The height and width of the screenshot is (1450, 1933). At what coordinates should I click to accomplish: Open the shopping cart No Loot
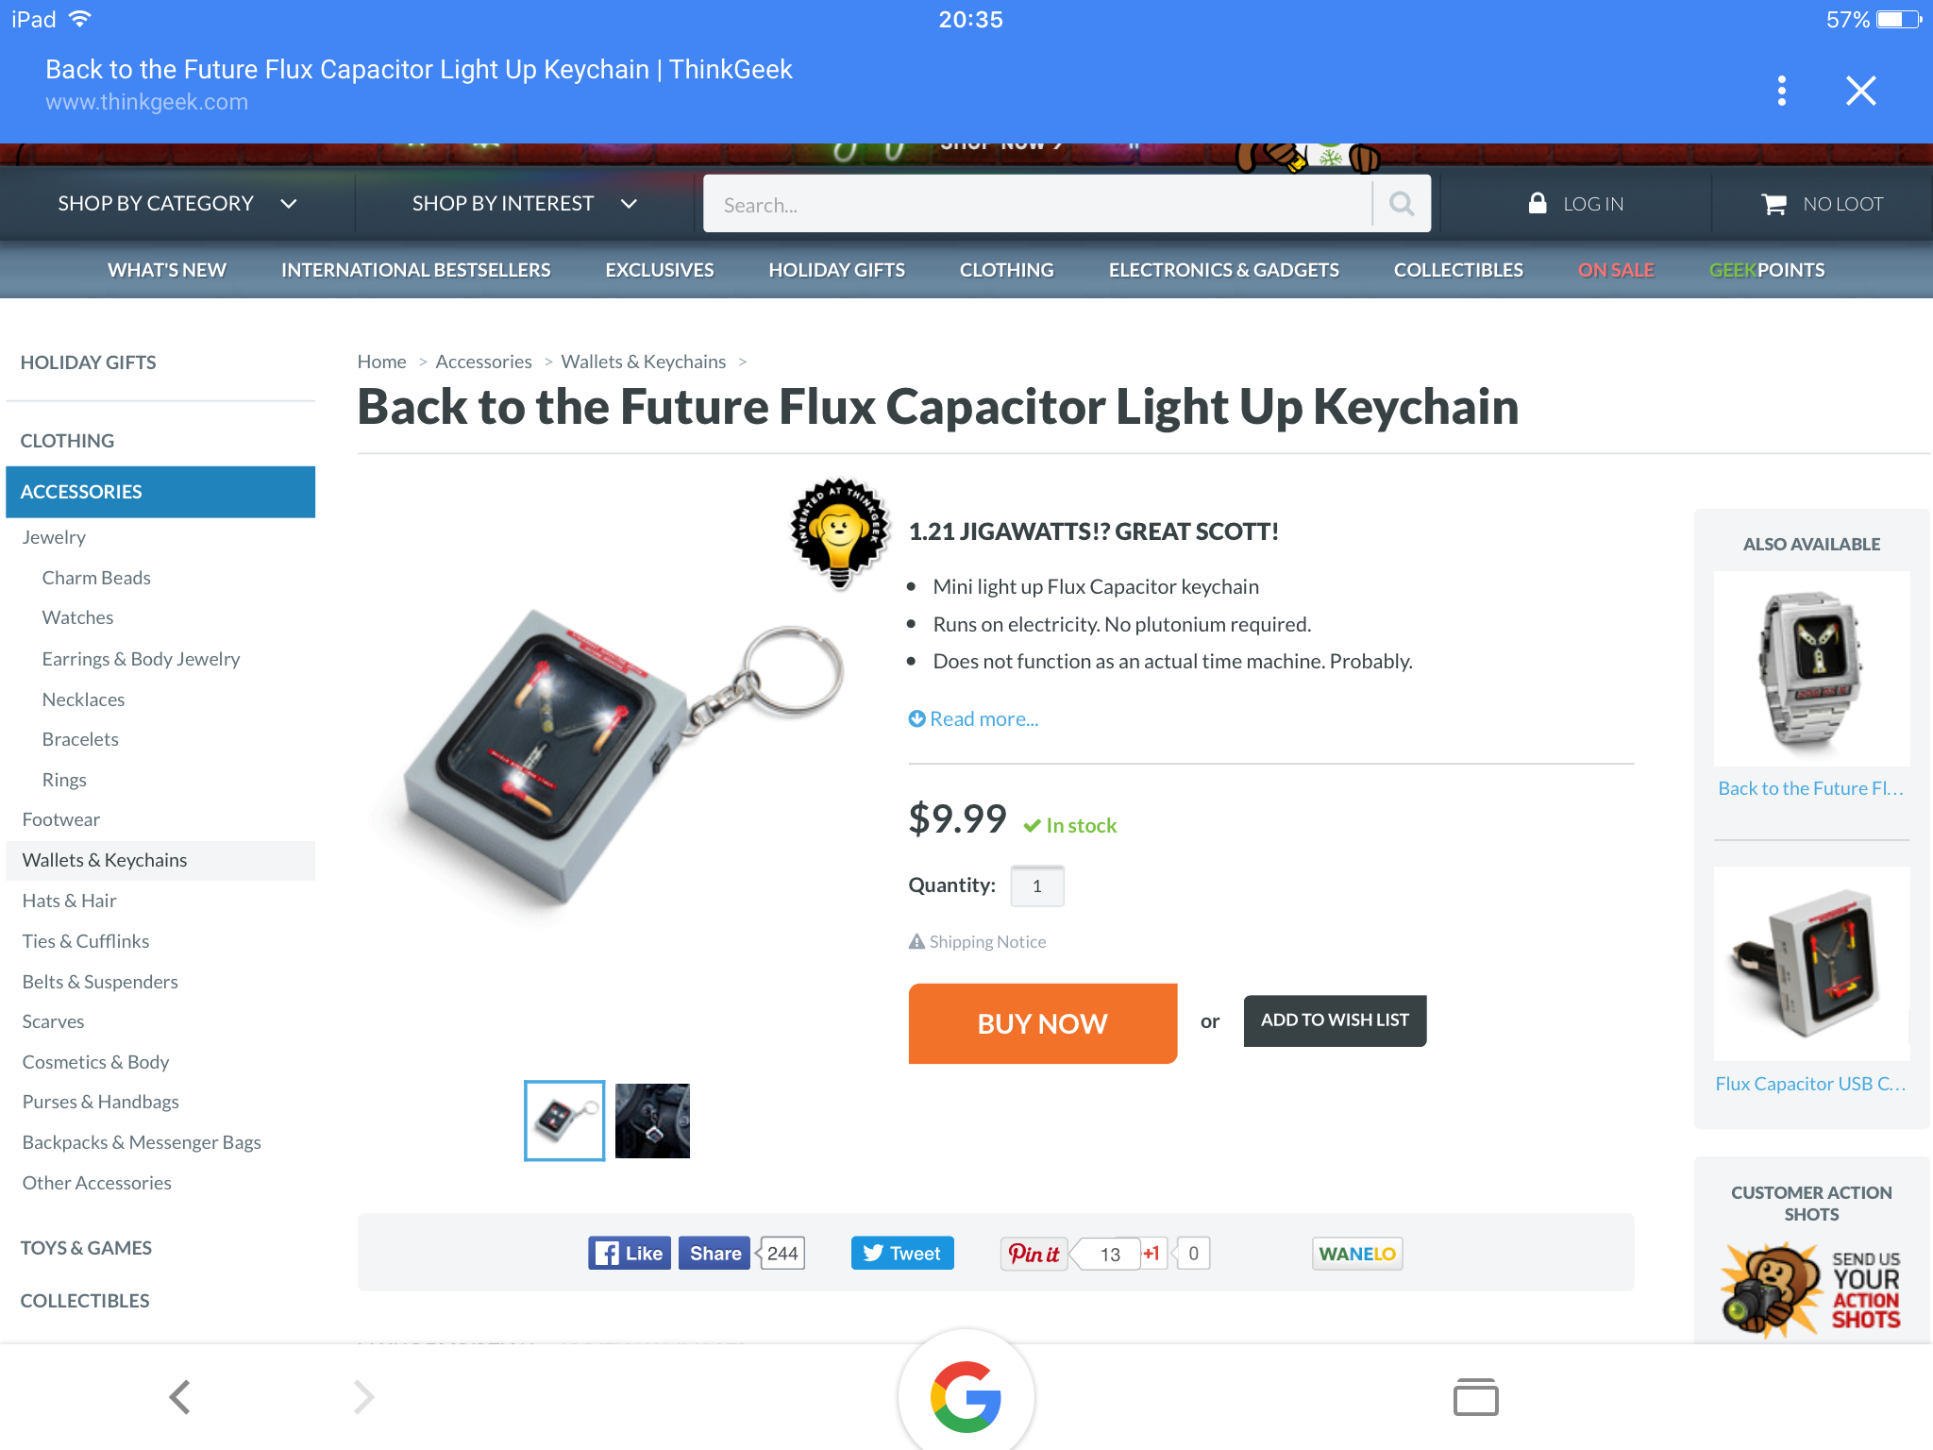tap(1822, 204)
